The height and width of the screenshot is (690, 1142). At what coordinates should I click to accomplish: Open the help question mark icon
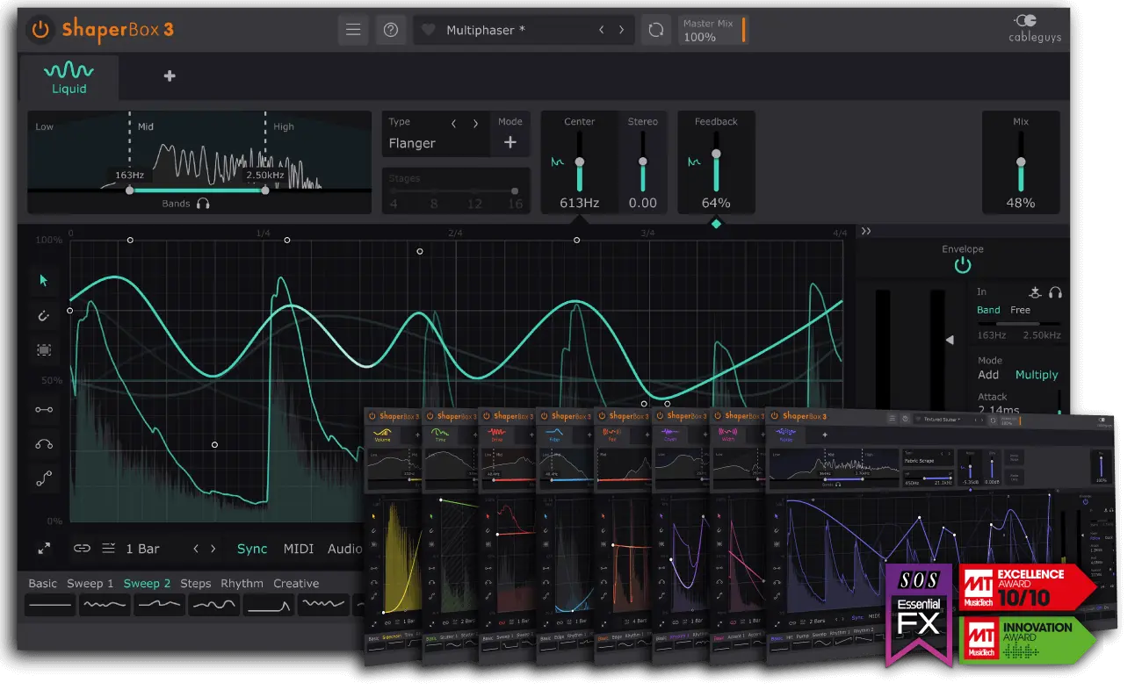pyautogui.click(x=391, y=30)
